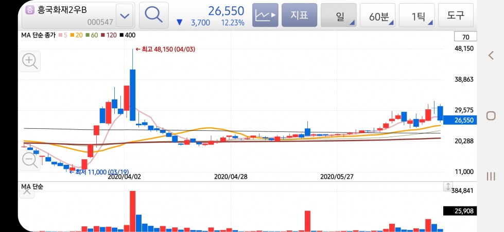The image size is (504, 232).
Task: Tap the volume value tag 25,908
Action: pyautogui.click(x=460, y=211)
